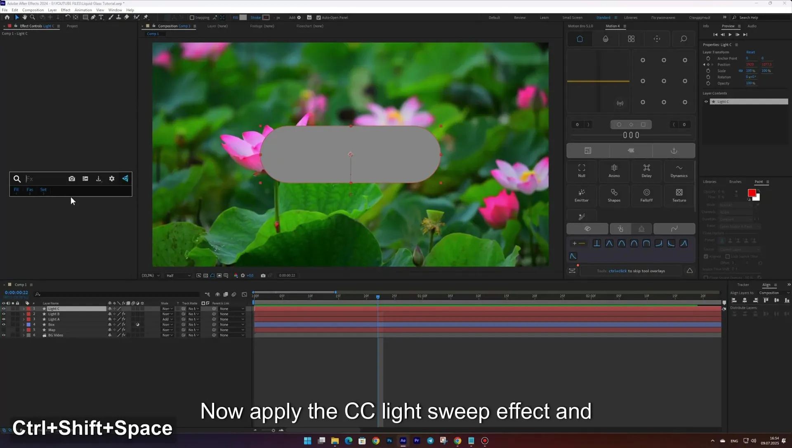Screen dimensions: 792x448
Task: Select the Hand tool
Action: coord(25,17)
